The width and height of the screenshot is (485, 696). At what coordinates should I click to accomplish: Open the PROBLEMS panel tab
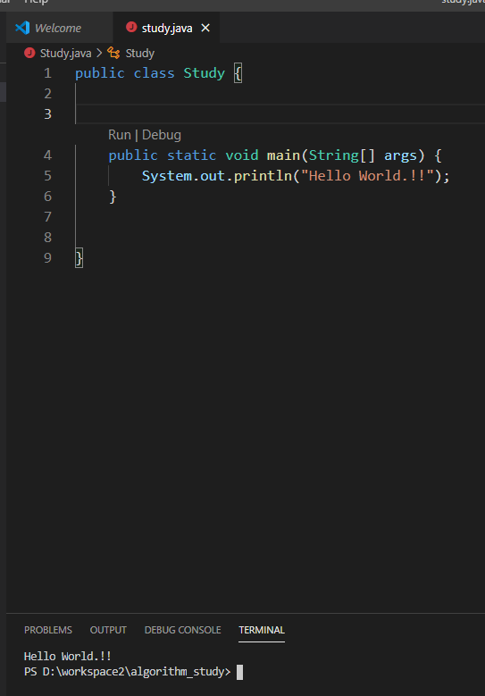click(48, 630)
